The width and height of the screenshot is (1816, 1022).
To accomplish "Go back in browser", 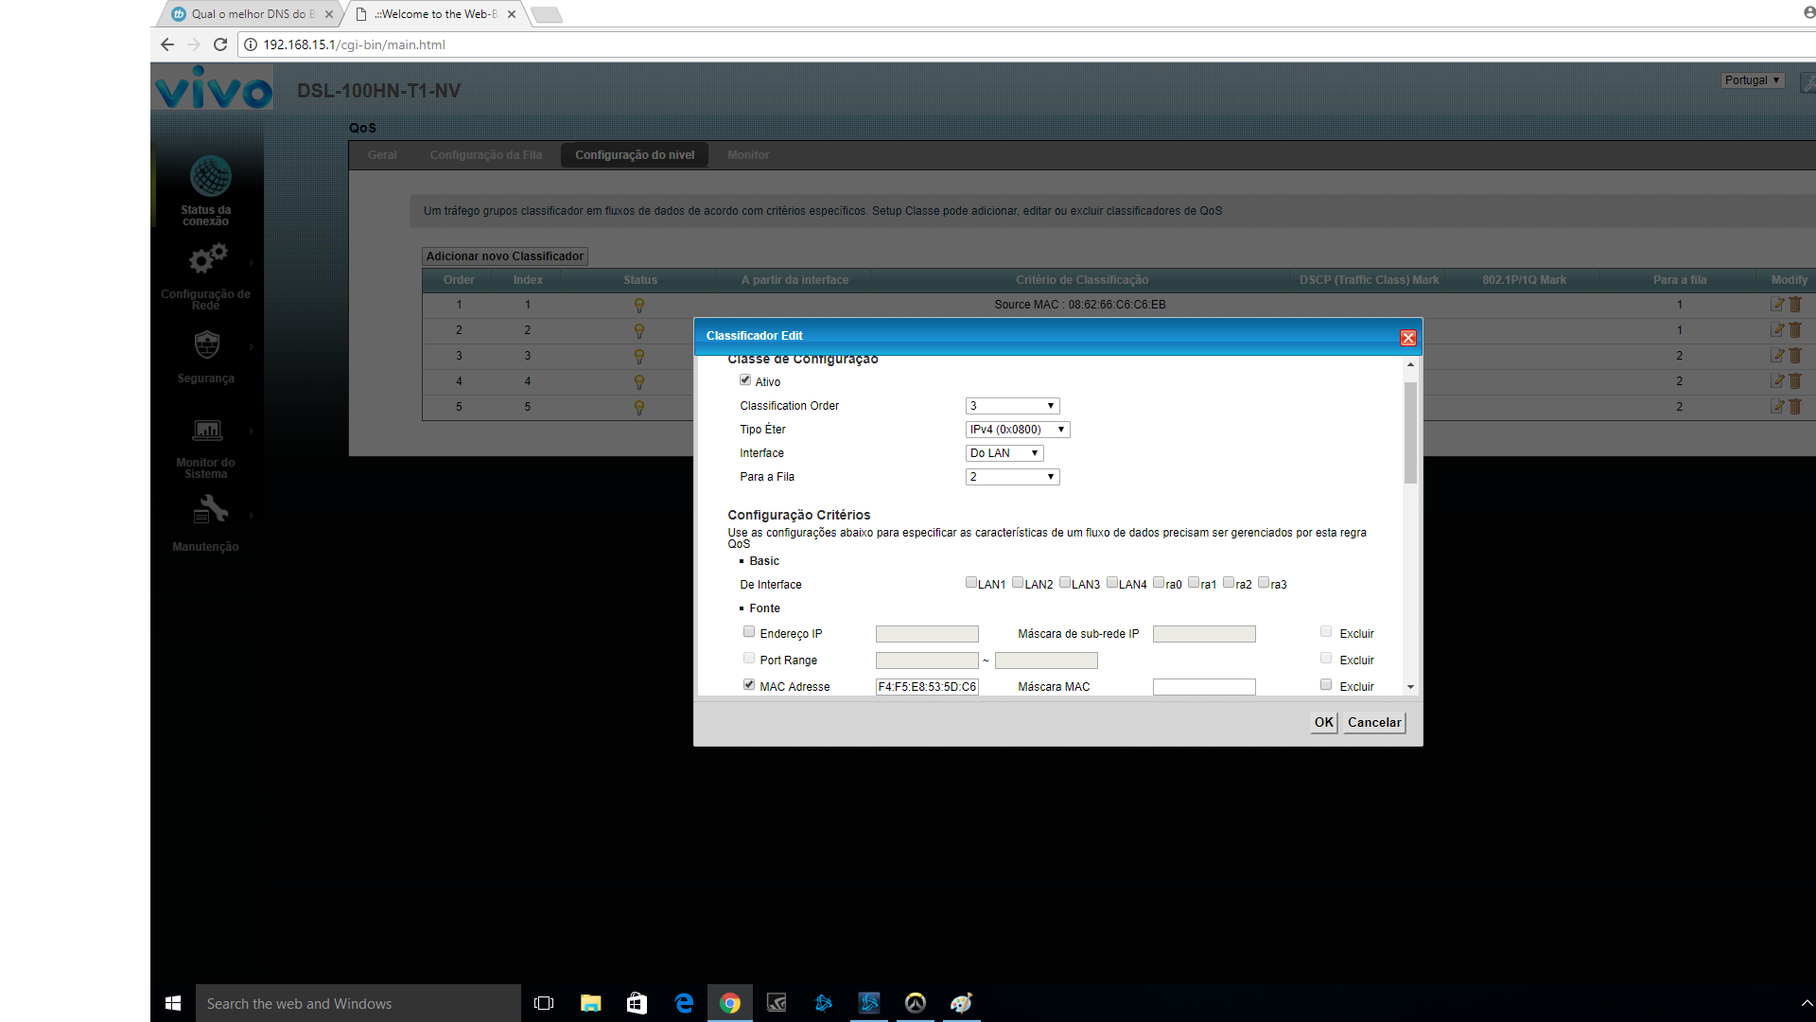I will (167, 44).
